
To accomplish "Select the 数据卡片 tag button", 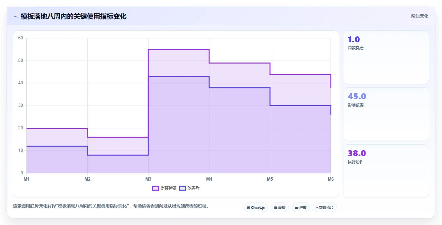I will click(325, 207).
